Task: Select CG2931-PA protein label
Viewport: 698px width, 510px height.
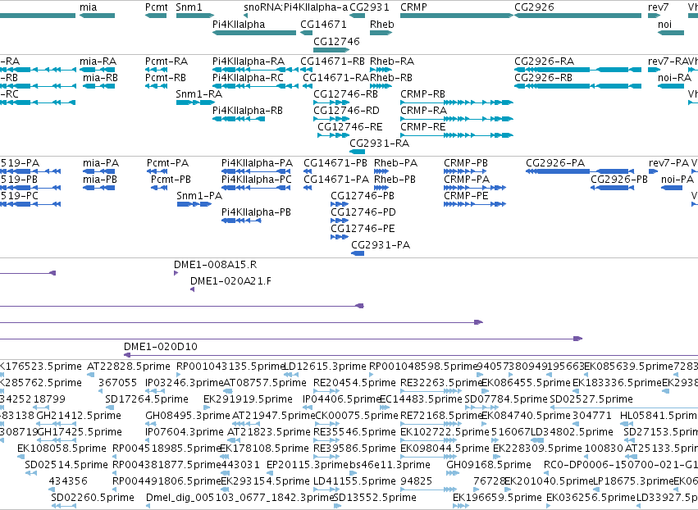Action: coord(381,245)
